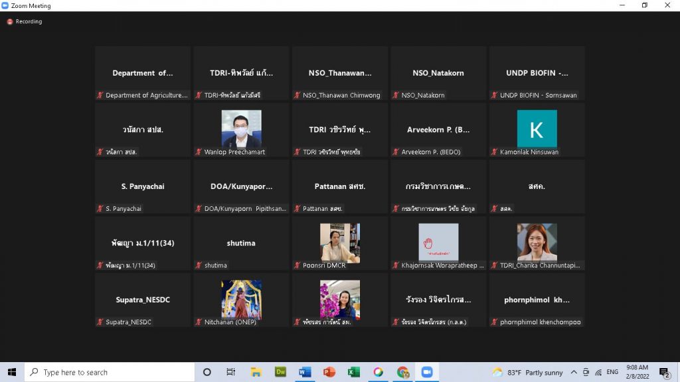Viewport: 680px width, 382px height.
Task: Click muted mic icon for Kamonlak Ninsuwan
Action: click(x=495, y=153)
